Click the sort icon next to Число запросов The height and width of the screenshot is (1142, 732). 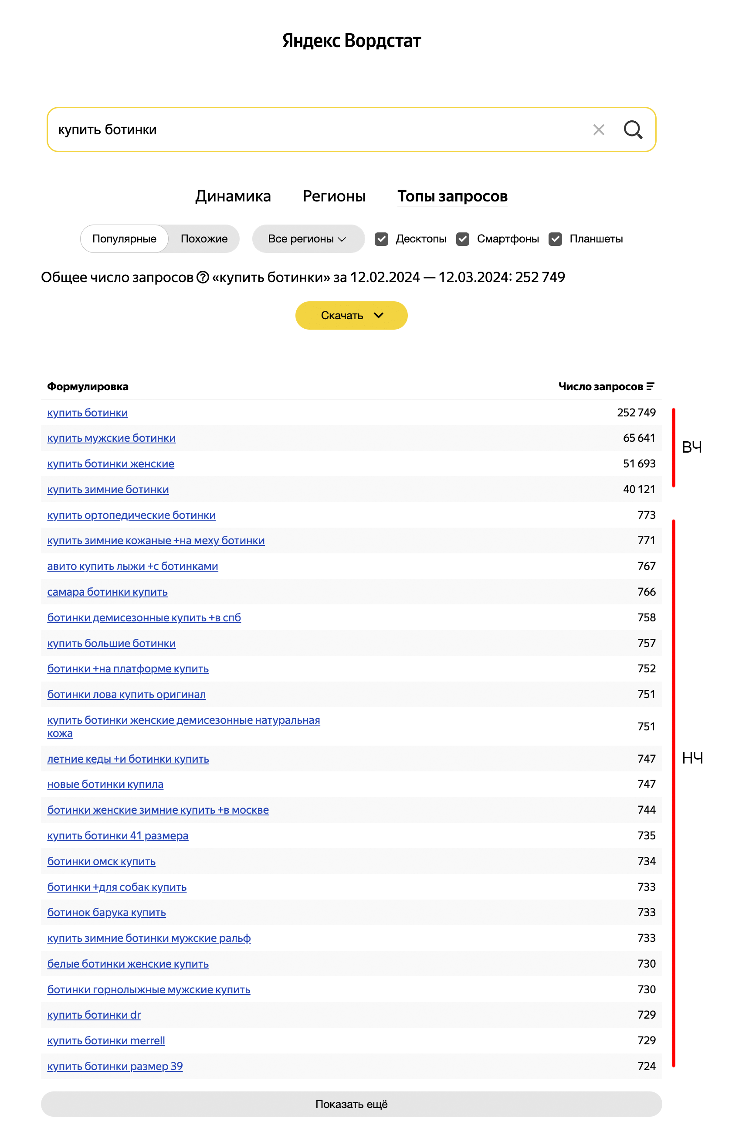pyautogui.click(x=650, y=386)
